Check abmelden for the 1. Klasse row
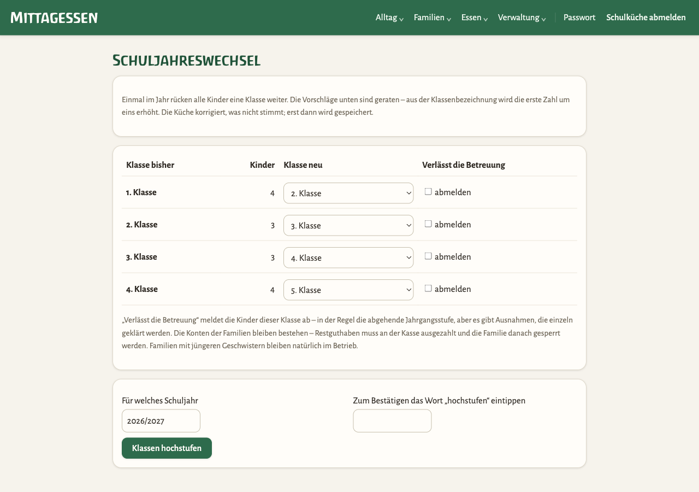This screenshot has height=492, width=699. (x=428, y=191)
